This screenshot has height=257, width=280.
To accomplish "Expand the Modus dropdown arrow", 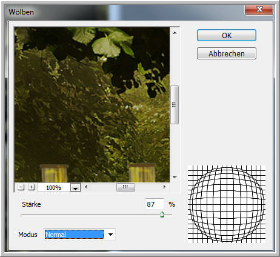I will point(110,235).
